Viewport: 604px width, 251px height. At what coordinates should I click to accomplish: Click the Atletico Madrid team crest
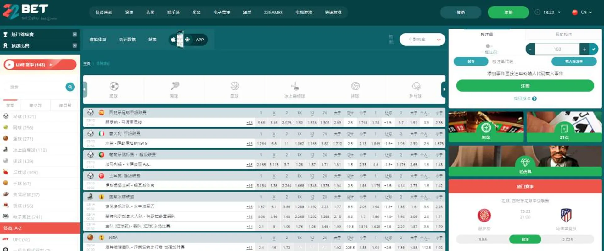[x=566, y=215]
